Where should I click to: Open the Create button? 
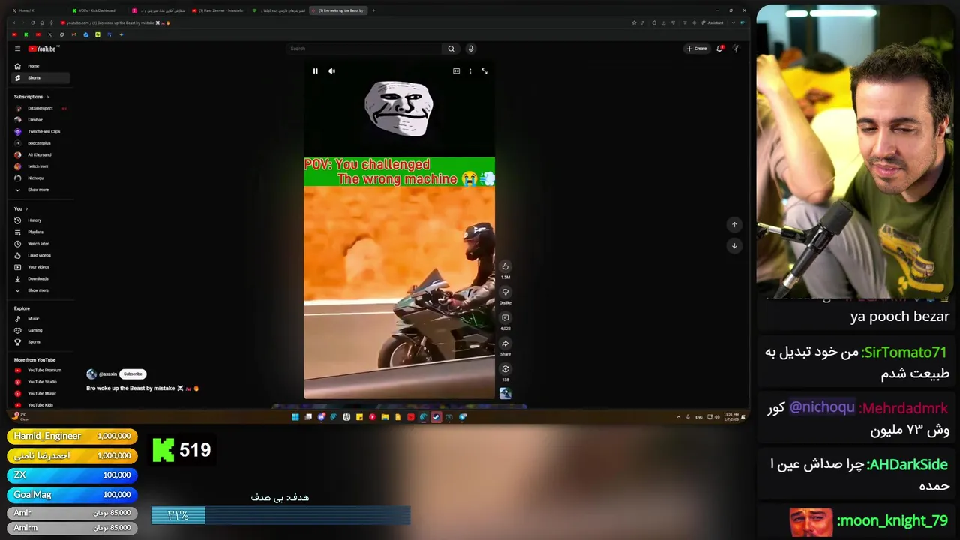(x=697, y=49)
